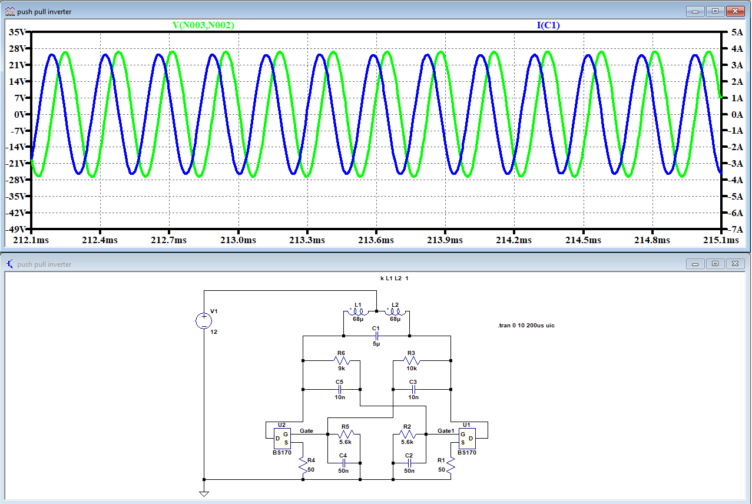752x504 pixels.
Task: Click the blue I(C1) trace label
Action: (x=547, y=25)
